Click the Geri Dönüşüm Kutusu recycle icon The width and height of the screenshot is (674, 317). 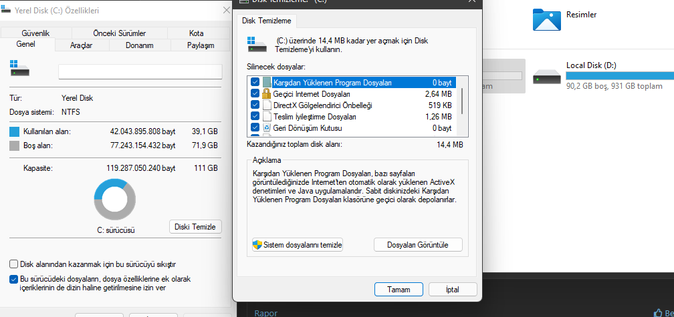coord(267,128)
